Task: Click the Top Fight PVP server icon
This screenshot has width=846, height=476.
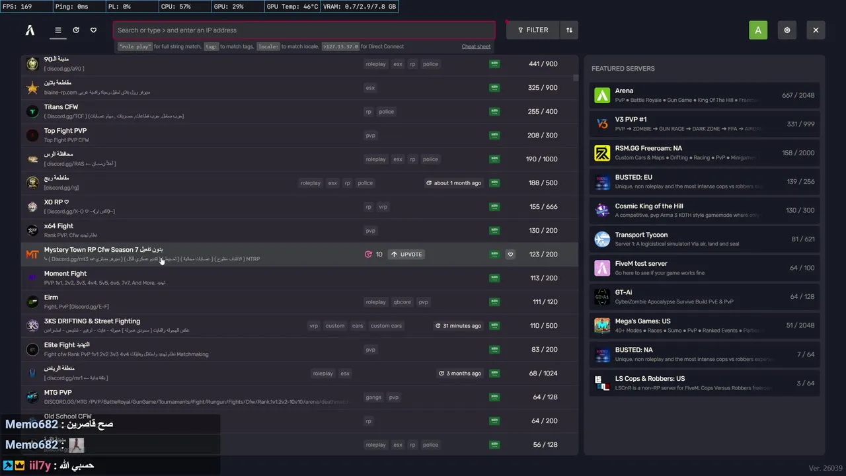Action: click(x=32, y=135)
